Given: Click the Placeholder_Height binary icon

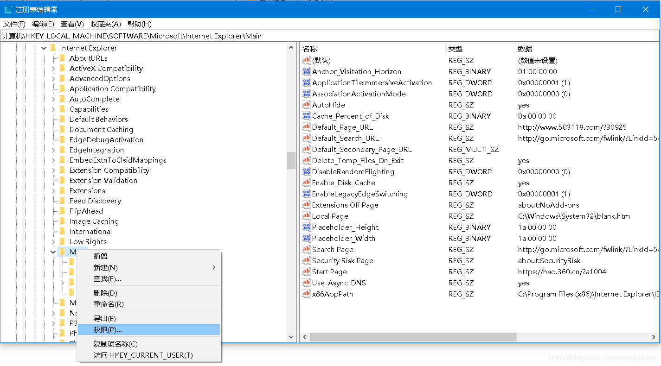Looking at the screenshot, I should pos(306,227).
